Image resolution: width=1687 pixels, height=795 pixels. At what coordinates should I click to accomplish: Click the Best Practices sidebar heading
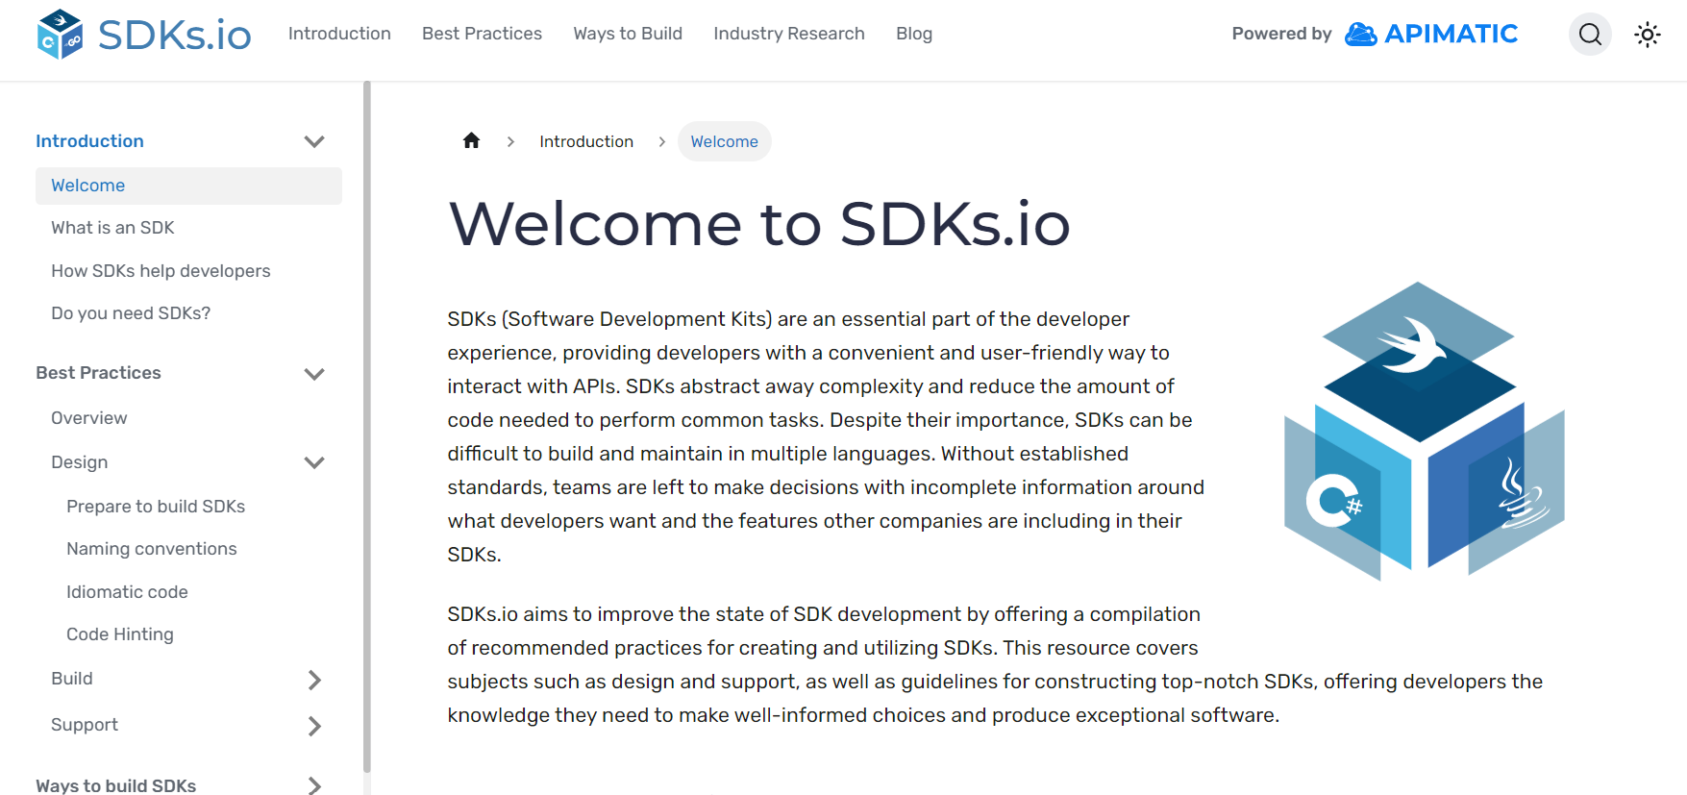click(98, 373)
